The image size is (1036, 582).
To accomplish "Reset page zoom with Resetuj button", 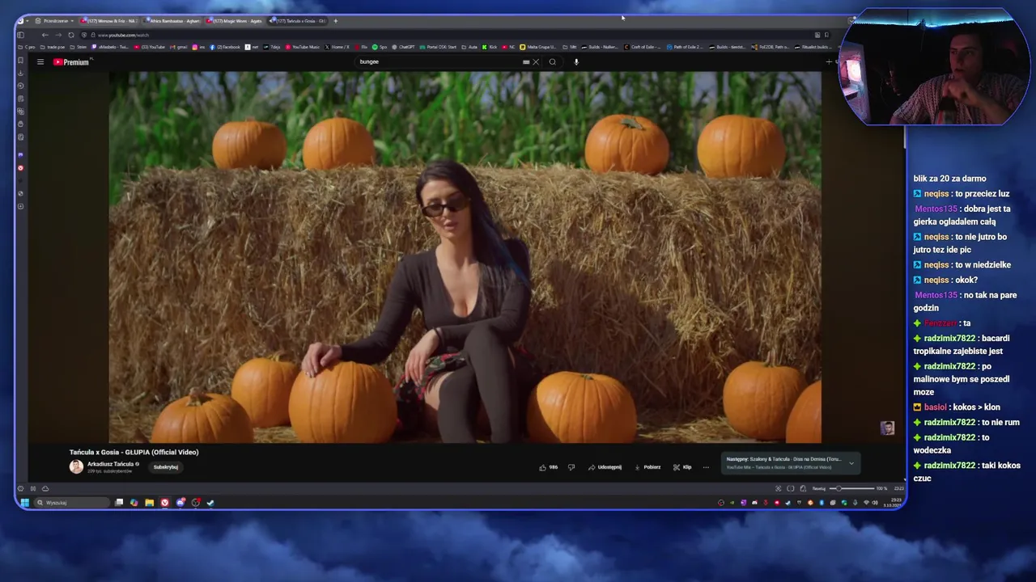I will (x=819, y=488).
